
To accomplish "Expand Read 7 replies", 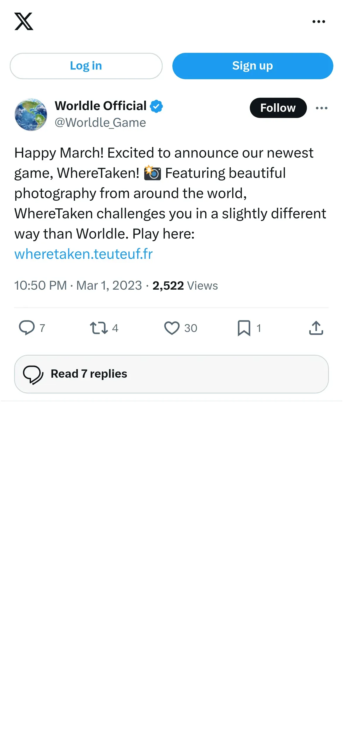I will point(171,374).
